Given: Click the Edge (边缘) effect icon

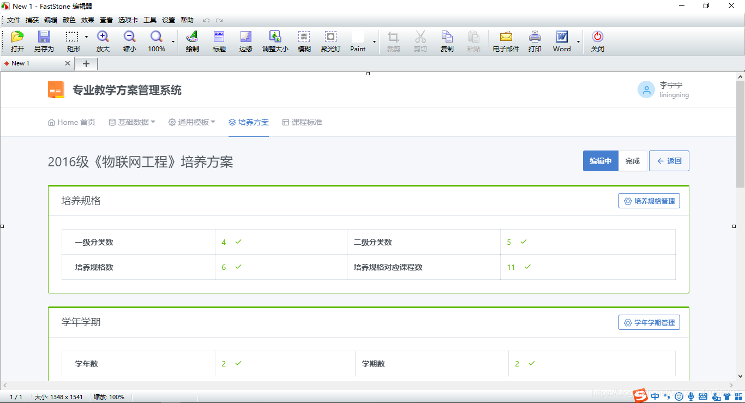Looking at the screenshot, I should point(246,41).
